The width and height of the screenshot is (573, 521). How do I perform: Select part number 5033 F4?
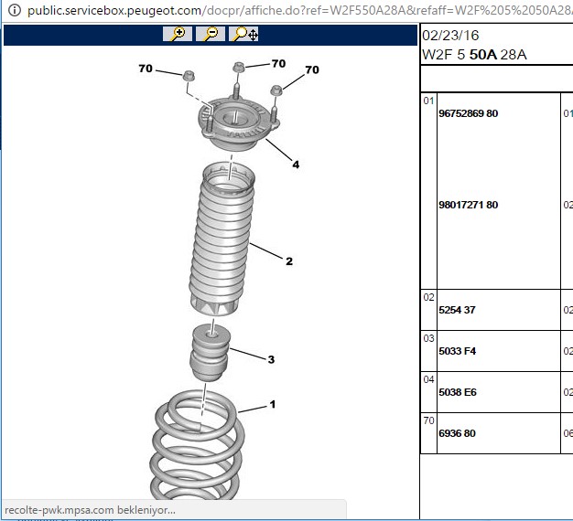click(457, 351)
